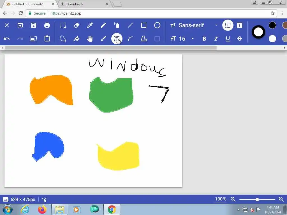Enable opaque text background option
287x215 pixels.
click(240, 25)
